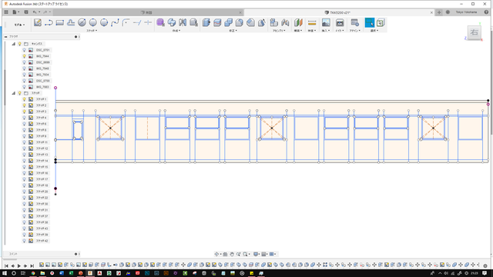Toggle visibility of canvas DSC_0699
Image resolution: width=493 pixels, height=277 pixels.
click(24, 62)
